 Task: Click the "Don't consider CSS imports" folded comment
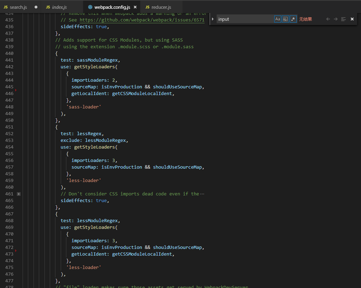pos(130,194)
